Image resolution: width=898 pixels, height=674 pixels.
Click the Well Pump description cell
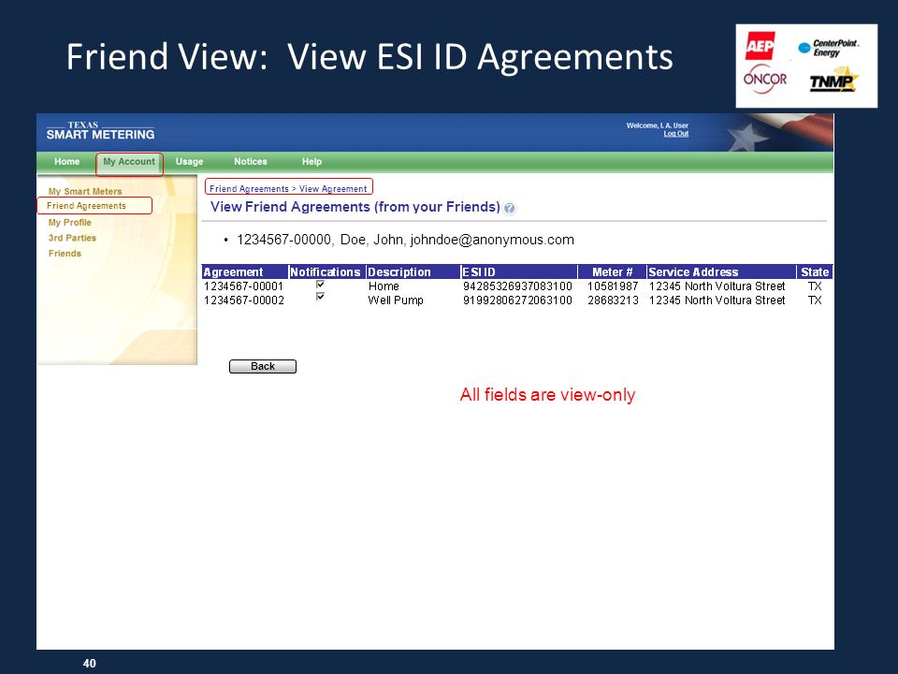[396, 300]
